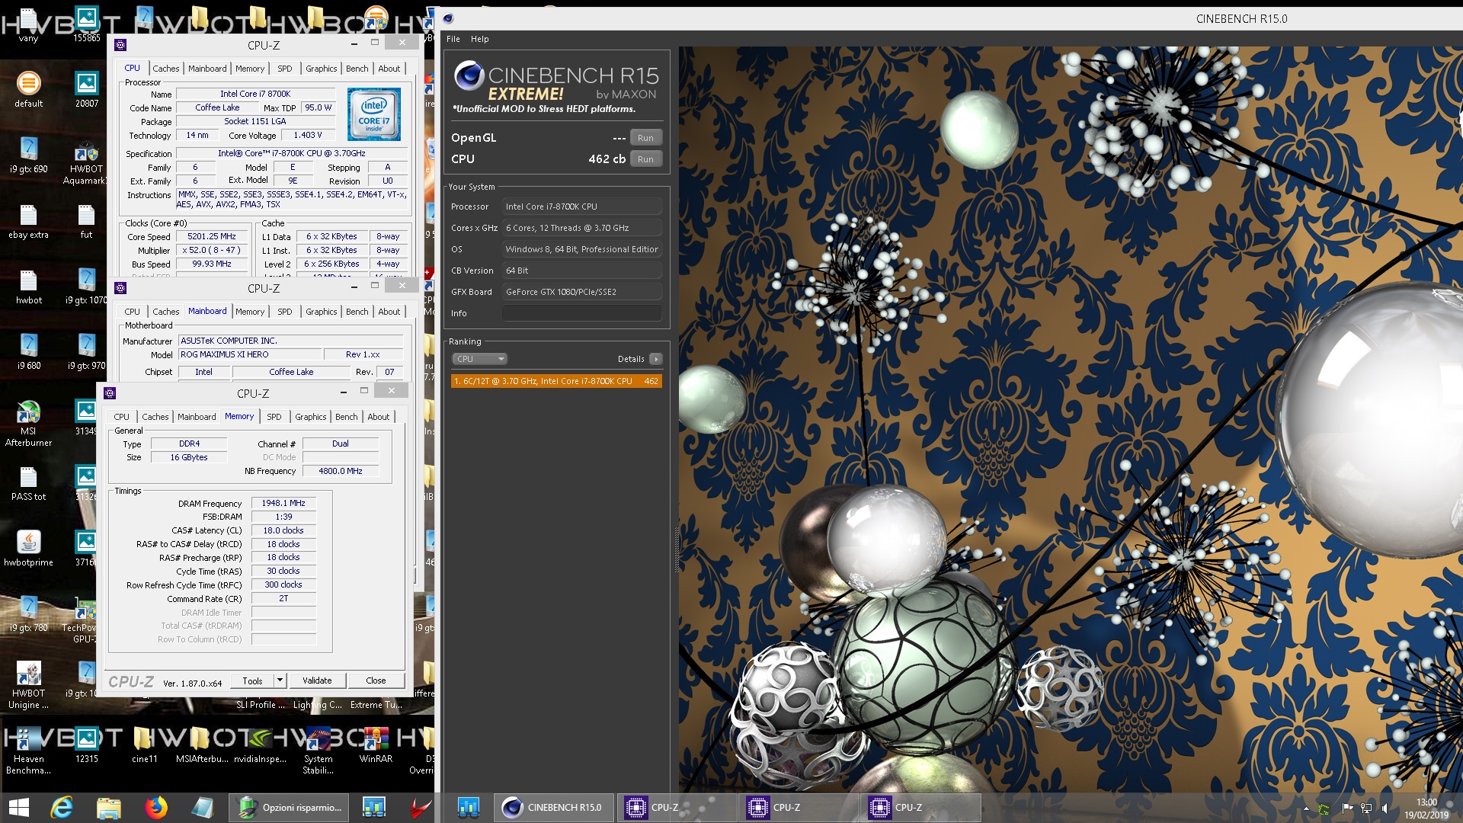Image resolution: width=1463 pixels, height=823 pixels.
Task: Run the CPU benchmark
Action: click(645, 159)
